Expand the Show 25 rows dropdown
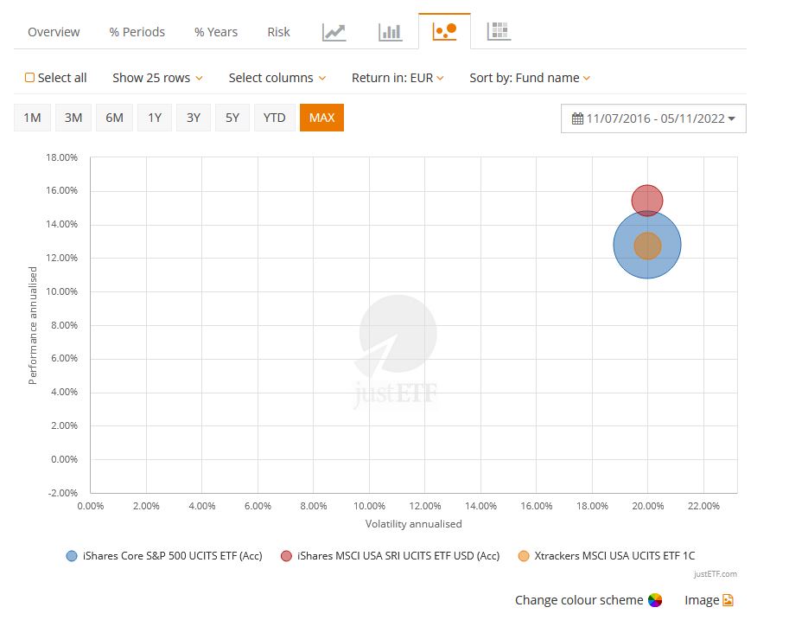Screen dimensions: 789x633 [x=157, y=78]
